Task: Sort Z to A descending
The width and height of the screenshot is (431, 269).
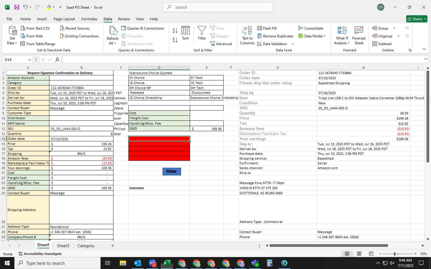Action: pos(175,40)
